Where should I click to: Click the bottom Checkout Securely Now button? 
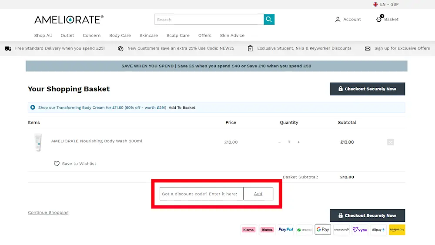(x=367, y=215)
